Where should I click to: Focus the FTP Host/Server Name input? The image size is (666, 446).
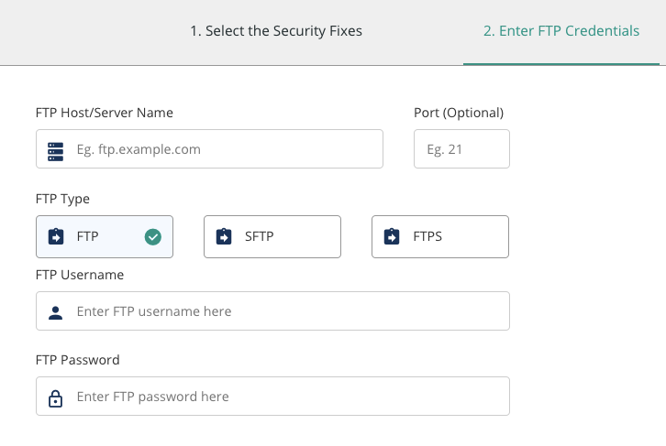[220, 149]
